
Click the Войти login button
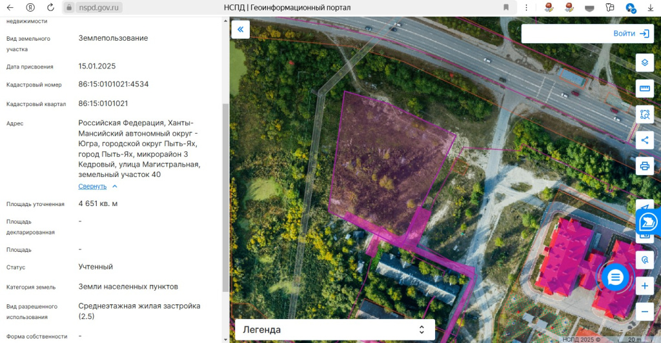pos(587,34)
